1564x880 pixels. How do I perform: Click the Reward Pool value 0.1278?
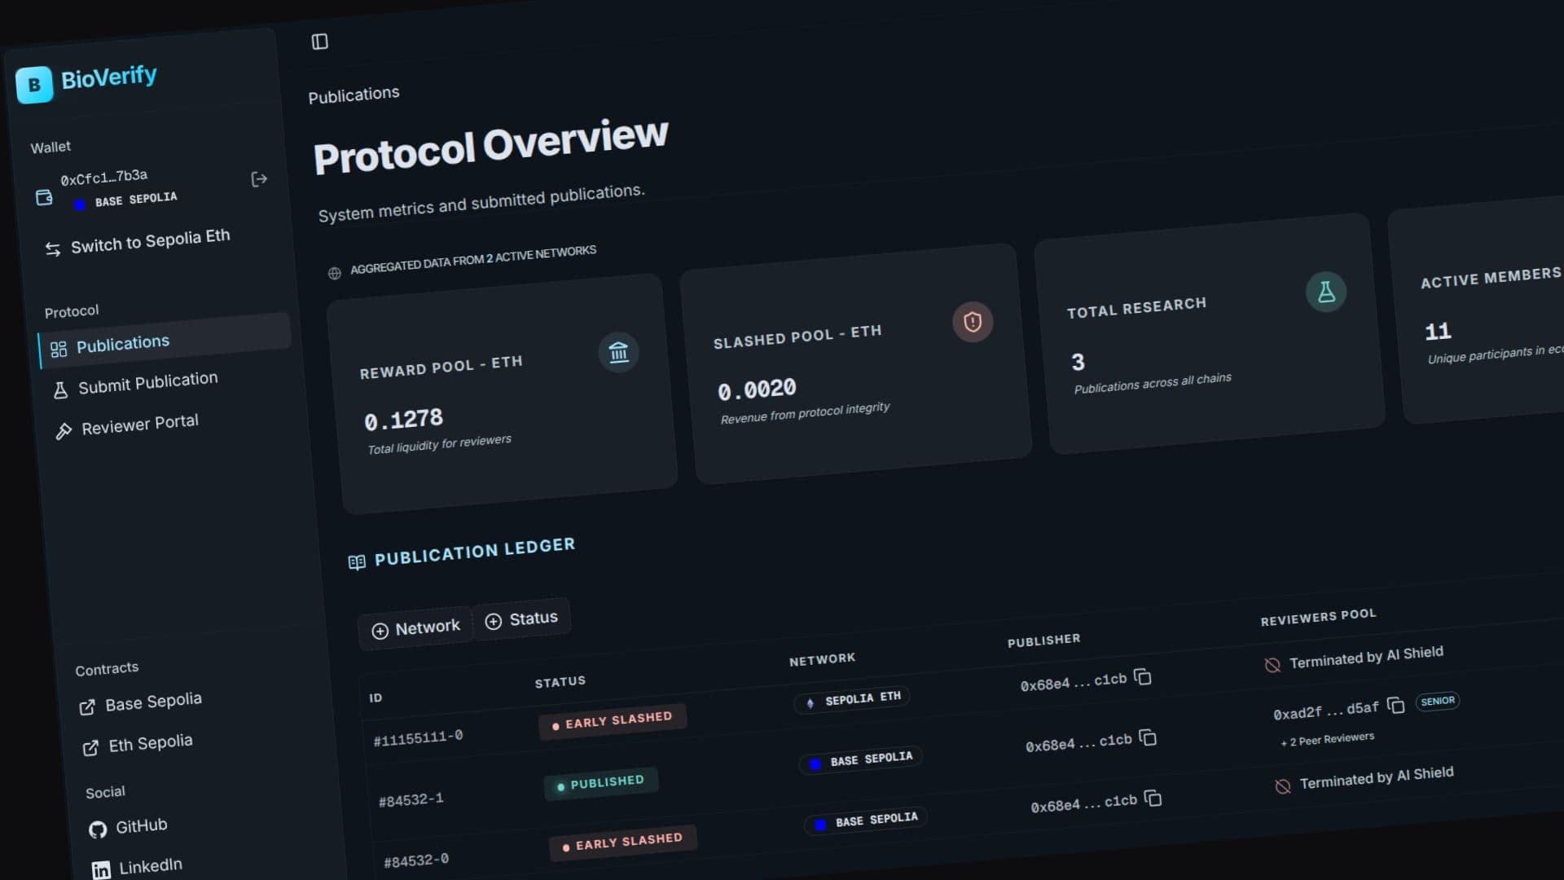coord(403,420)
